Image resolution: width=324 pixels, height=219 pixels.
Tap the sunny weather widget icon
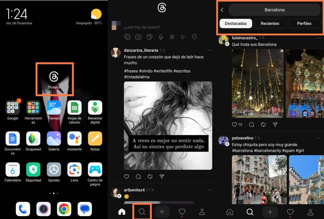96,14
